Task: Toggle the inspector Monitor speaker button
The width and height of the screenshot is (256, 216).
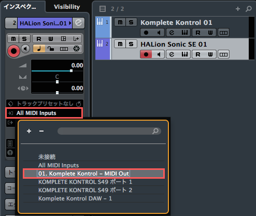Action: (25, 49)
